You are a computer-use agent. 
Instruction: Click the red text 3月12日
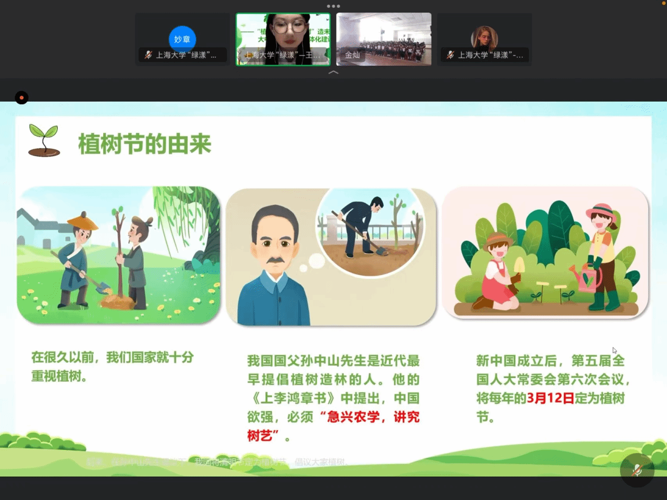550,398
